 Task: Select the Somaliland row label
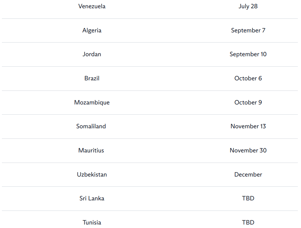coord(91,126)
